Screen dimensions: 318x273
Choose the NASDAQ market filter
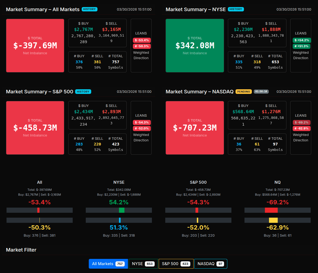(x=210, y=264)
